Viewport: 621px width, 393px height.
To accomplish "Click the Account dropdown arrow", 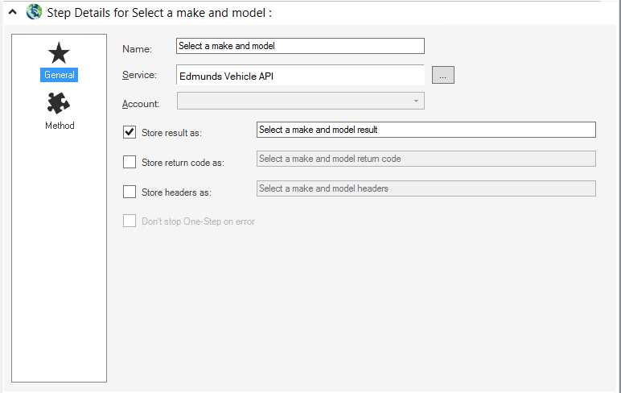I will click(x=416, y=101).
